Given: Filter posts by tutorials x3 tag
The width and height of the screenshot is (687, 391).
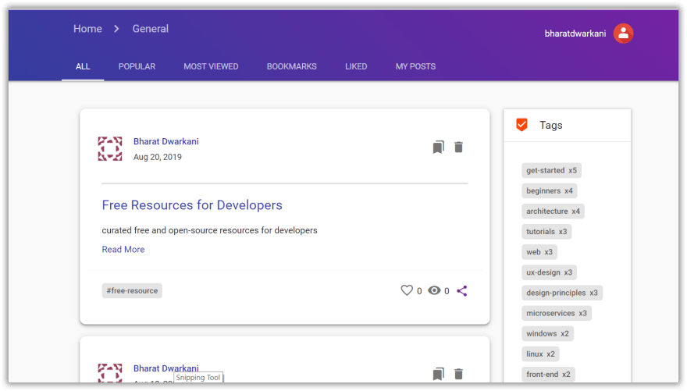Looking at the screenshot, I should pyautogui.click(x=546, y=232).
